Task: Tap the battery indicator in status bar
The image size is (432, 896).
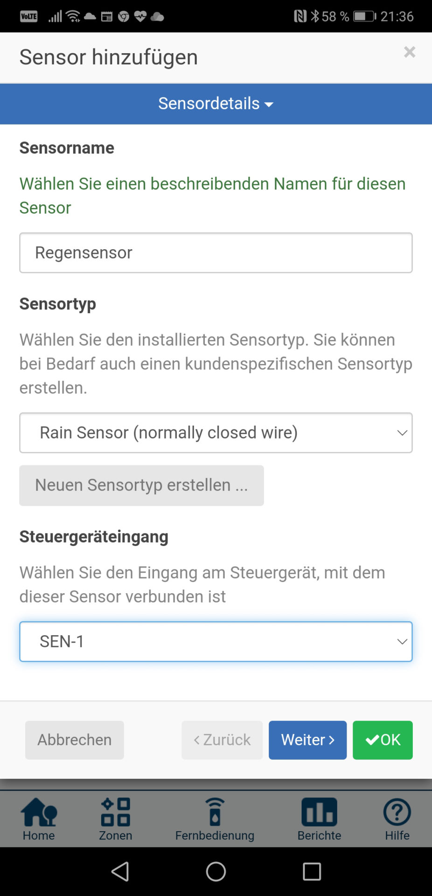Action: [364, 16]
